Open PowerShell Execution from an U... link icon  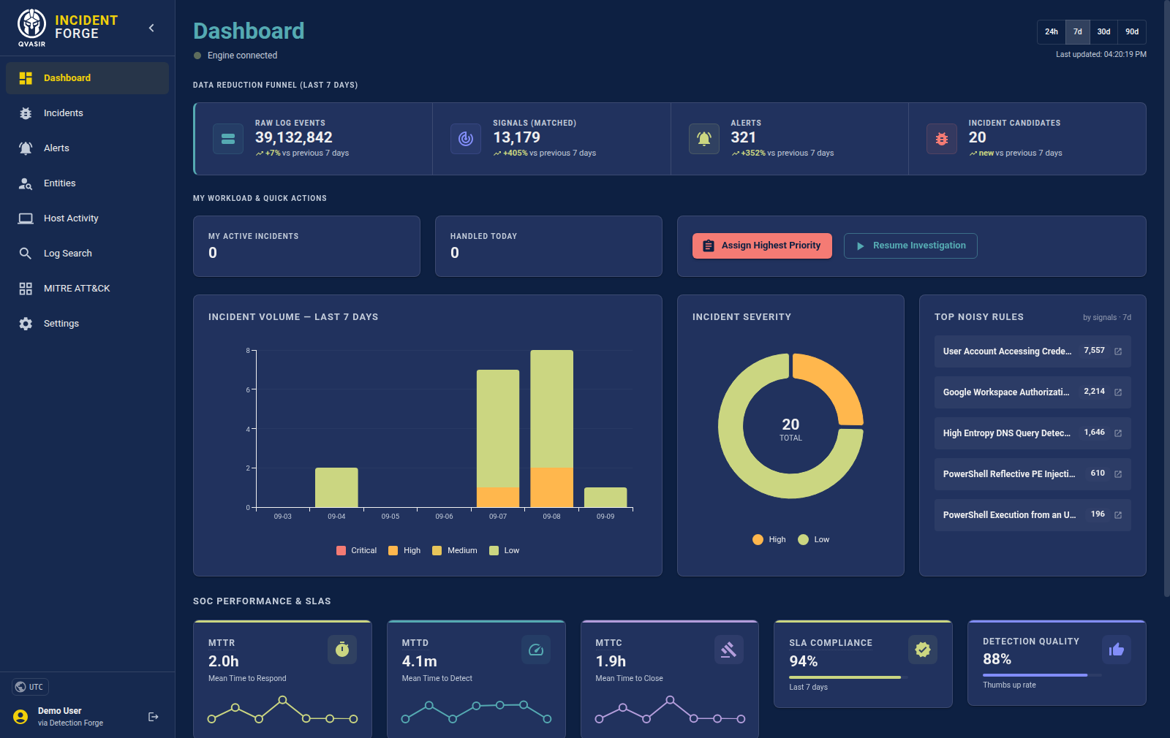click(x=1118, y=515)
